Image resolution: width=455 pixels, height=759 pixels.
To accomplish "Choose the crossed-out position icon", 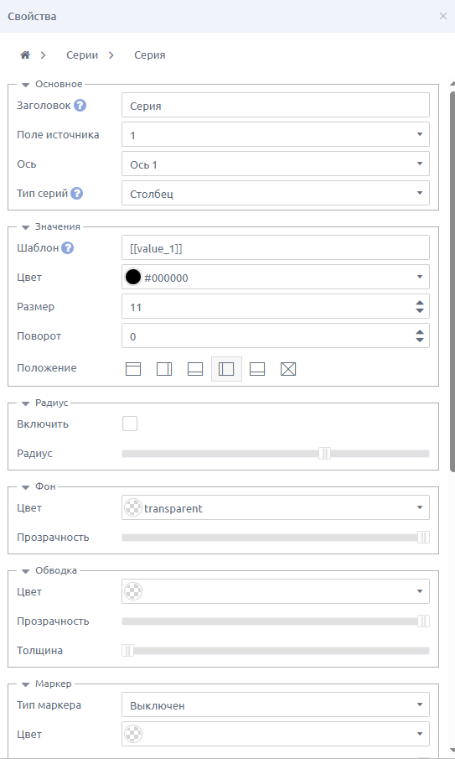I will pos(288,369).
